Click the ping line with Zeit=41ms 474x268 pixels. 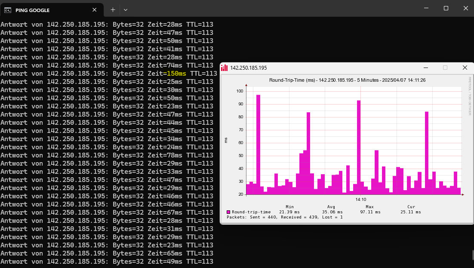[107, 49]
